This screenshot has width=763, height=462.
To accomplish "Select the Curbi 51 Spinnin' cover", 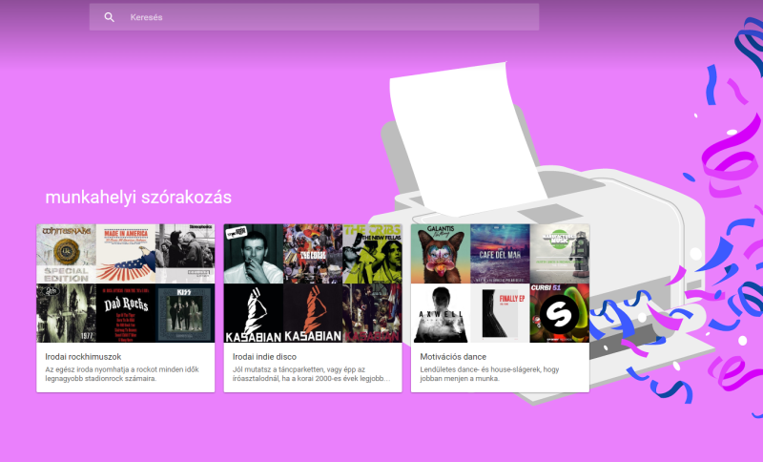I will coord(560,313).
